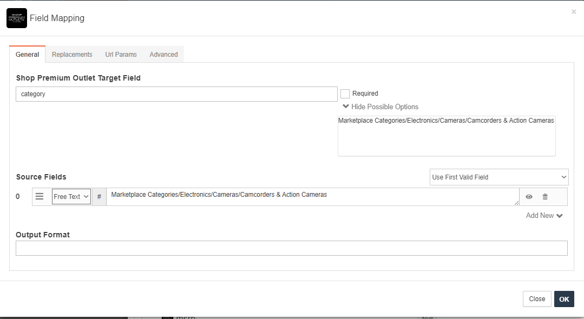Click the Field Mapping dialog title

tap(57, 18)
